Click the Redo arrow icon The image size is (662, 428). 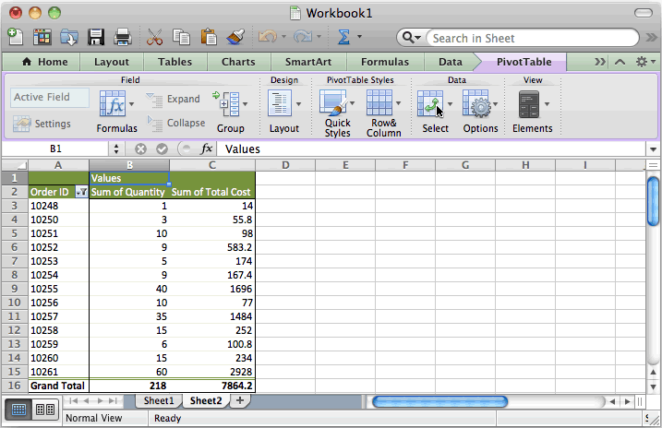303,37
